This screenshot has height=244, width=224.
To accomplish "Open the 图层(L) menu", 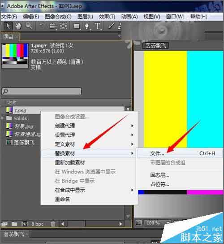I will click(85, 17).
